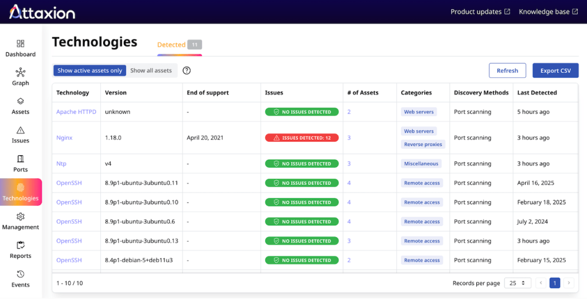Open asset count 3 for Nginx
Viewport: 587px width, 299px height.
349,137
